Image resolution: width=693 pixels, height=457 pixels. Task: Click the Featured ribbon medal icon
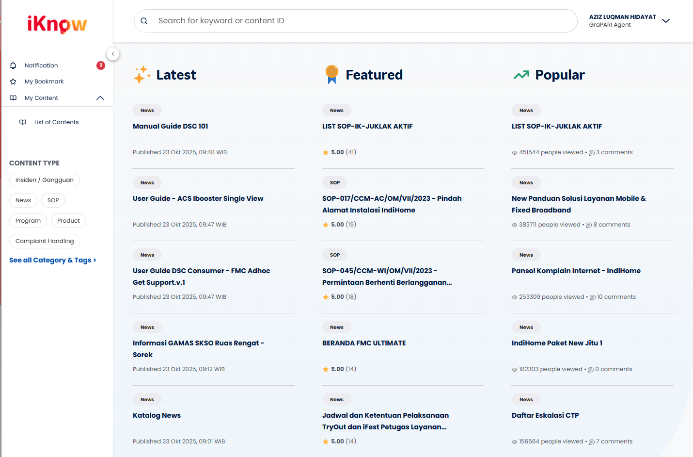click(x=332, y=75)
